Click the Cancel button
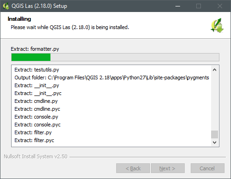This screenshot has height=179, width=231. pyautogui.click(x=207, y=168)
